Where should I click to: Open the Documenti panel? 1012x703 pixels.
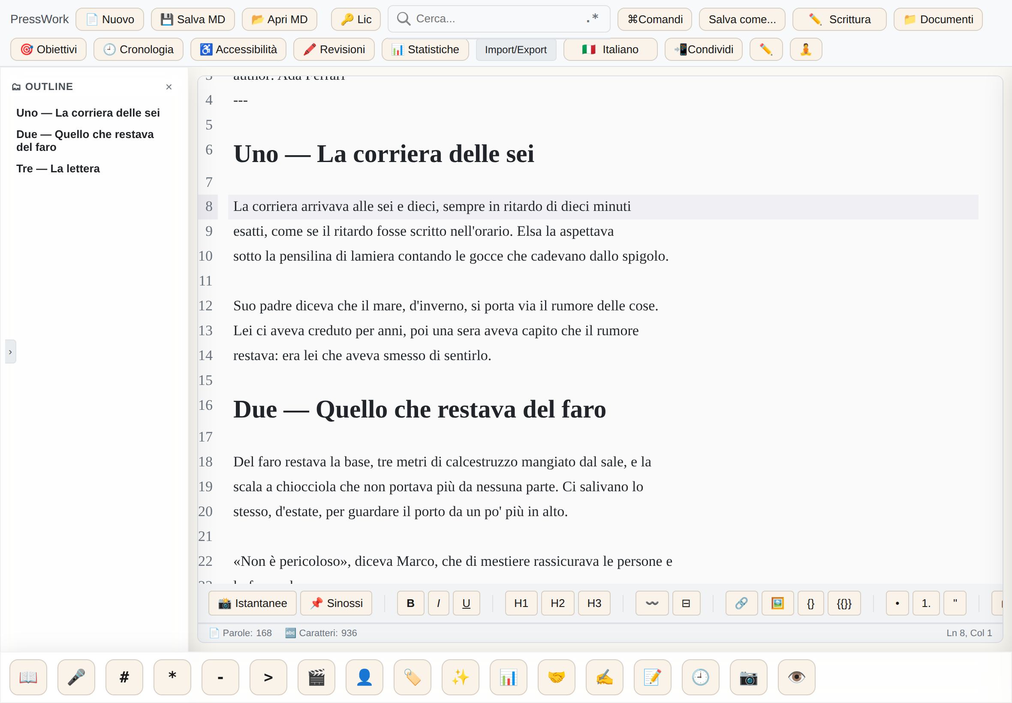point(938,19)
